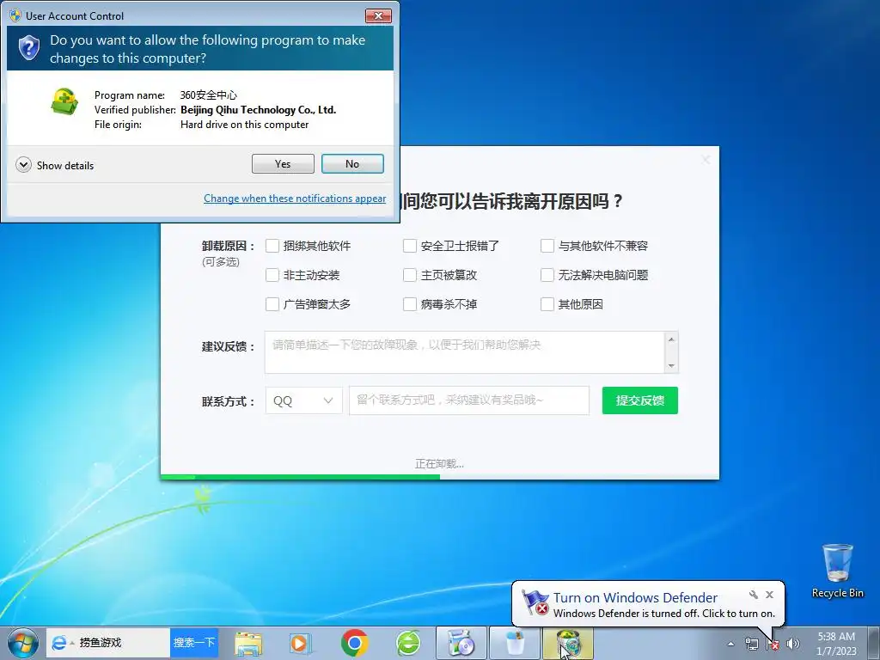Viewport: 880px width, 660px height.
Task: Check the 无法解决电脑问题 checkbox
Action: tap(547, 275)
